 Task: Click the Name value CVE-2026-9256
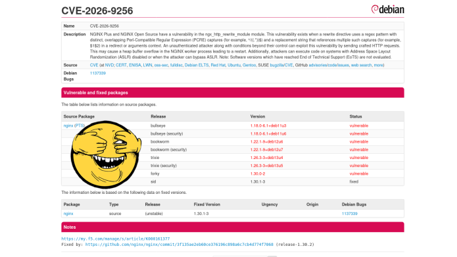(104, 26)
